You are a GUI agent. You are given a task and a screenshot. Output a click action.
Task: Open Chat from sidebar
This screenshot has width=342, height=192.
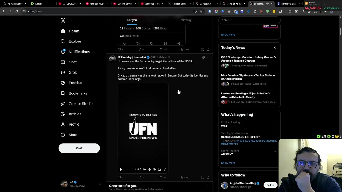[69, 62]
